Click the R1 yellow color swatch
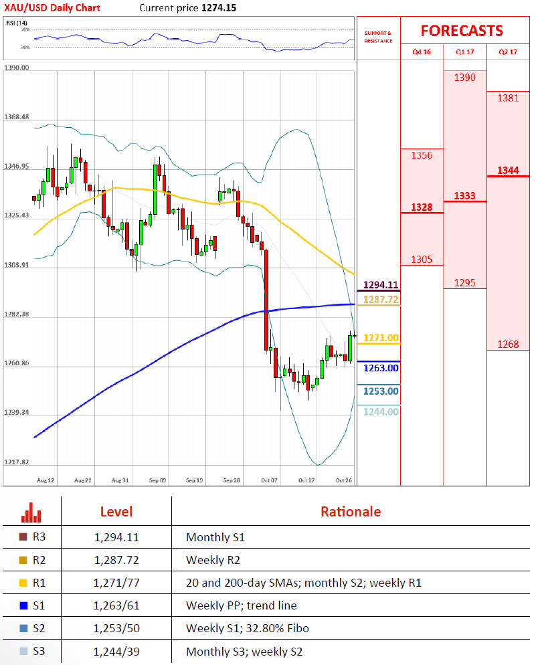This screenshot has height=665, width=536. coord(23,583)
